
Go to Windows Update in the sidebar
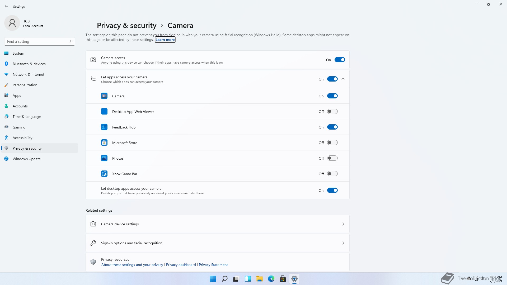[26, 159]
